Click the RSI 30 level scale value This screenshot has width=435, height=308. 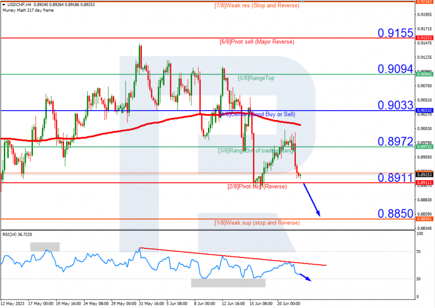click(x=419, y=279)
